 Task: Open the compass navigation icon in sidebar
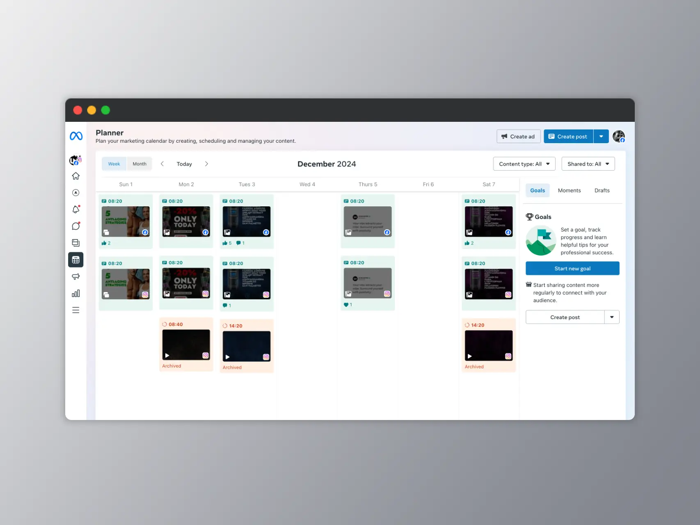[76, 193]
